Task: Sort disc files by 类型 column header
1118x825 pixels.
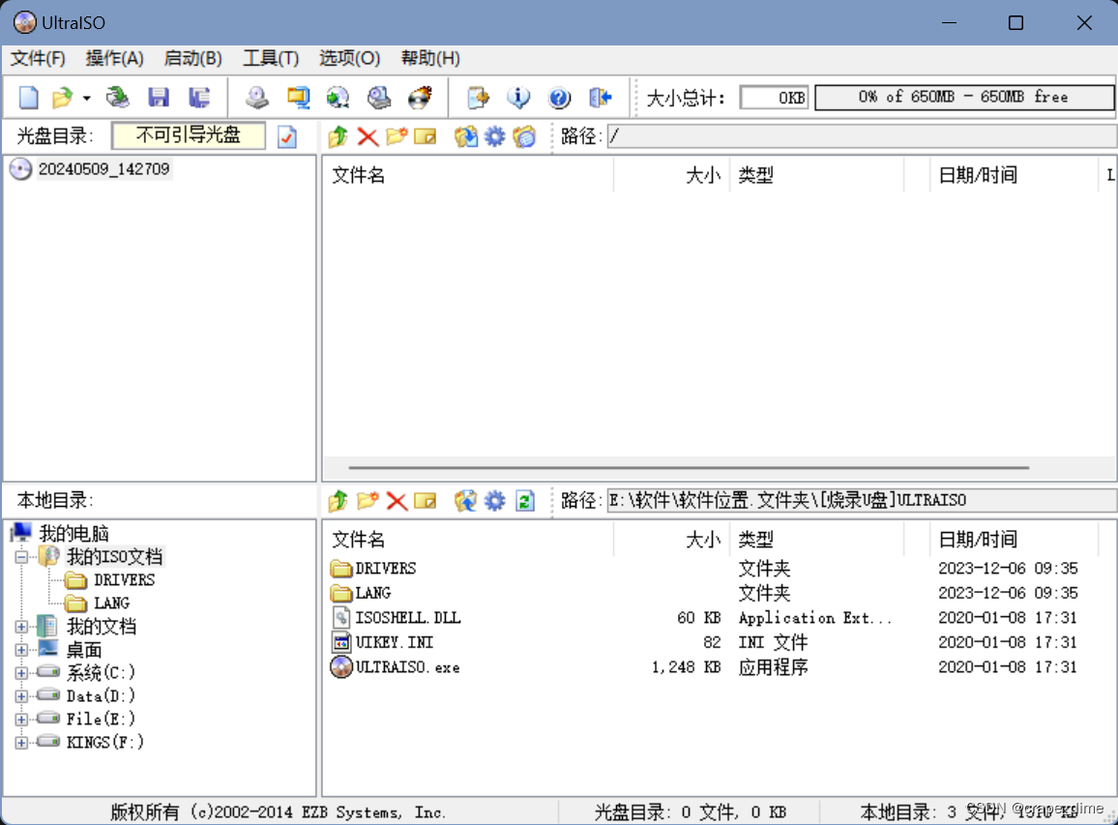Action: tap(815, 175)
